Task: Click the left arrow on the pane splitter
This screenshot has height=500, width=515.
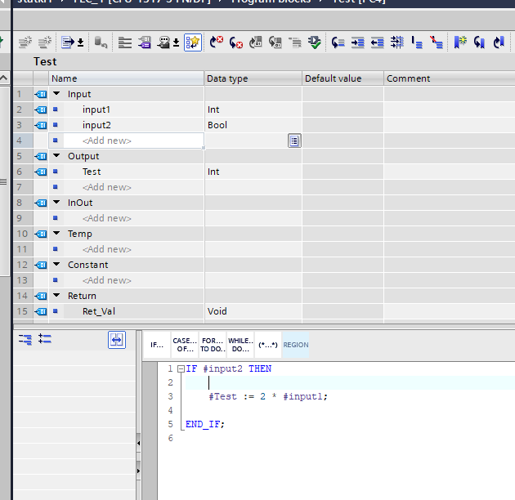Action: [x=138, y=444]
